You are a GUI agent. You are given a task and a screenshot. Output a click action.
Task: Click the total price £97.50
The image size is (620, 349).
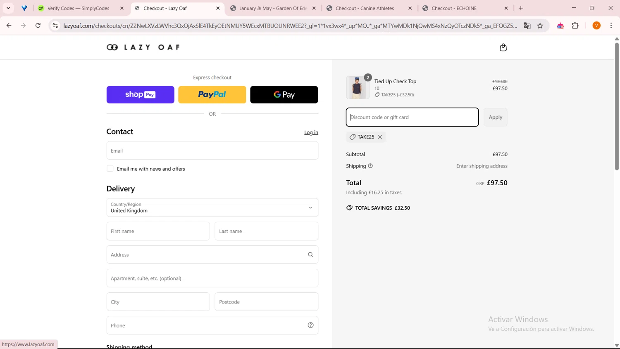click(x=497, y=183)
